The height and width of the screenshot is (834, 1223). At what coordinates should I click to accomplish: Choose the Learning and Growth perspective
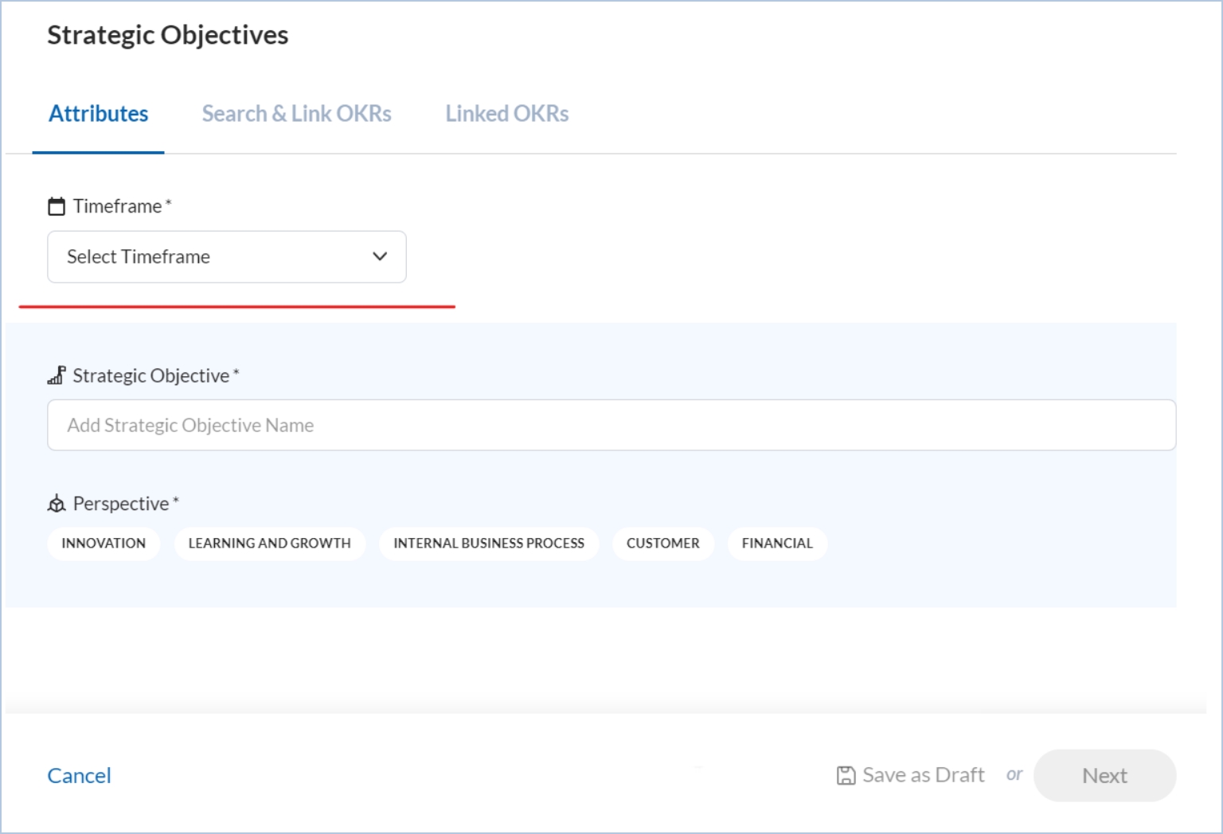(x=269, y=544)
